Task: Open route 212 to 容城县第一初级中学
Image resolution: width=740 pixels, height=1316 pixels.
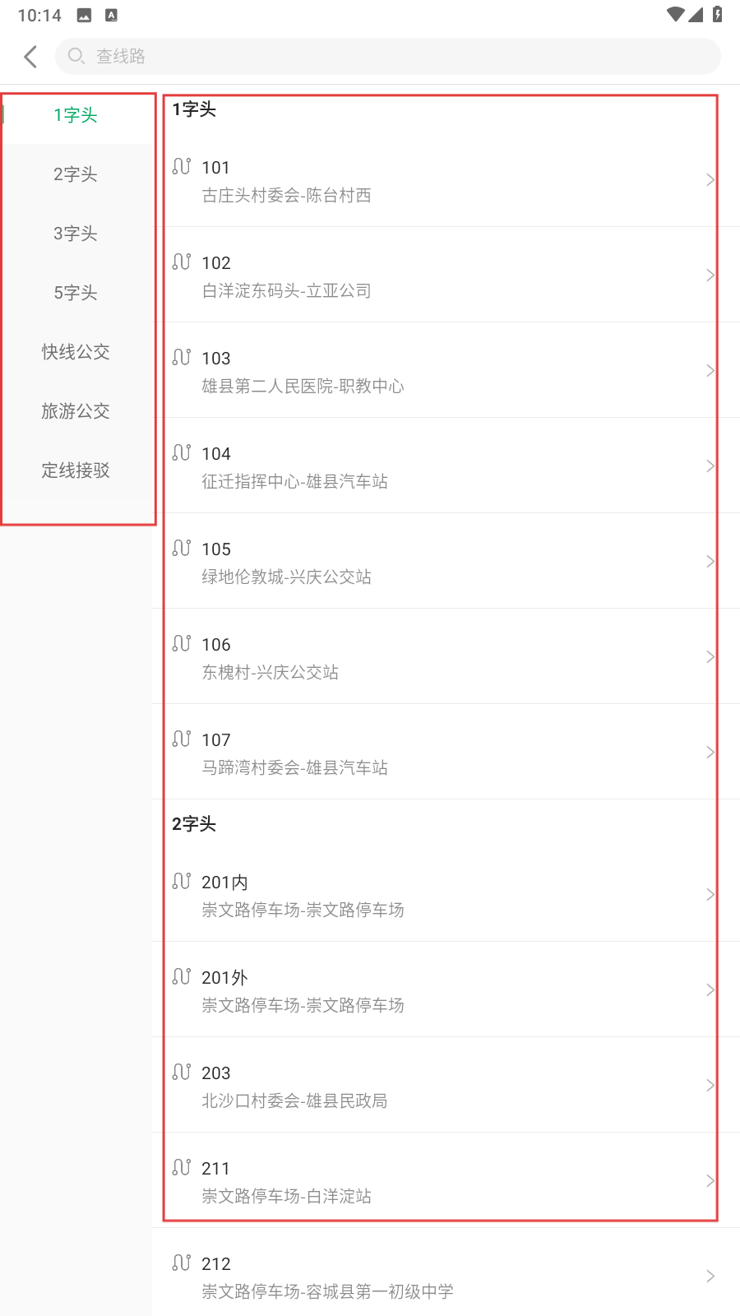Action: [x=436, y=1276]
